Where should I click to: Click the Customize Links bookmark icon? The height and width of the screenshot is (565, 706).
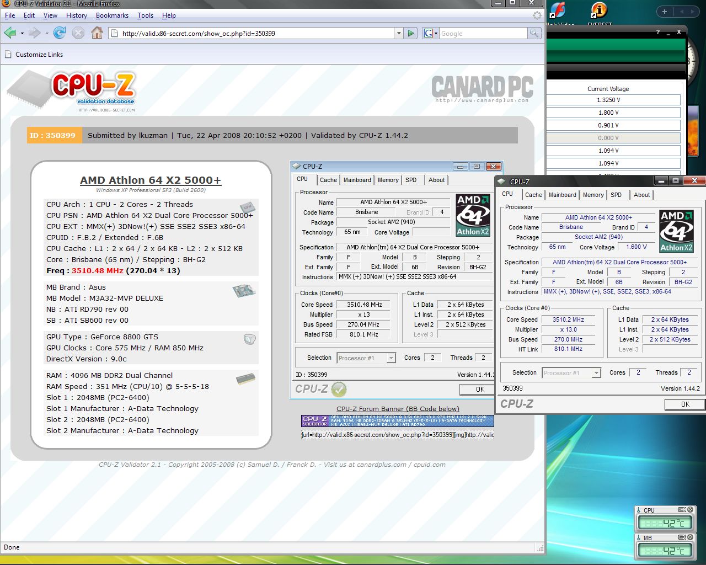coord(8,54)
